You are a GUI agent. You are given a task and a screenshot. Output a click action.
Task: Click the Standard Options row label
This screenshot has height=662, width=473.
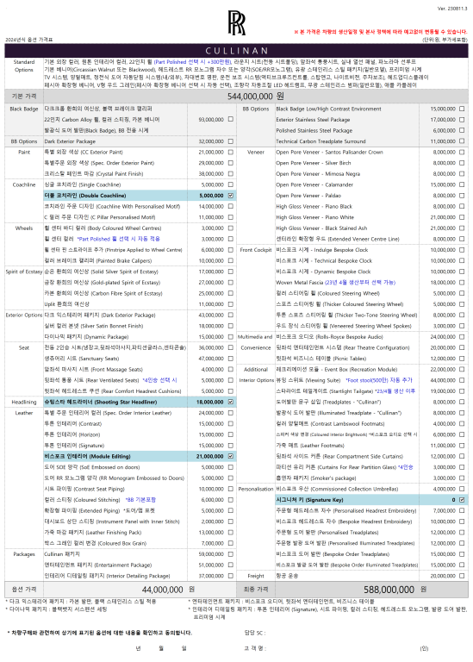point(24,66)
